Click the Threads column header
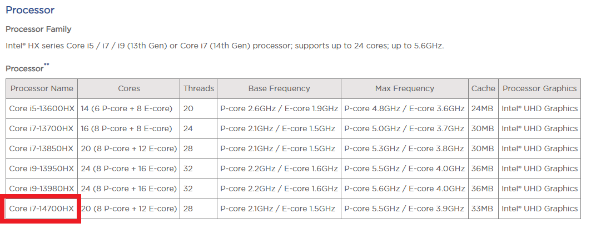Viewport: 591px width, 238px height. click(x=198, y=88)
